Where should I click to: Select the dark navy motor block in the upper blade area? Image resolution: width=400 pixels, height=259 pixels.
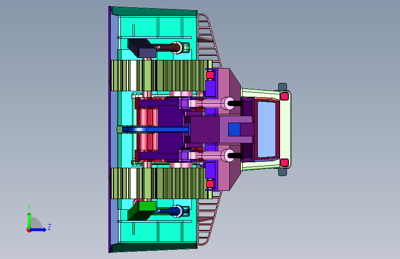click(x=142, y=48)
